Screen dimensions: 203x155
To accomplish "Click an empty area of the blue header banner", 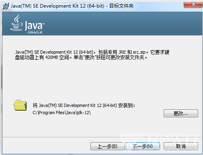I will 120,24.
